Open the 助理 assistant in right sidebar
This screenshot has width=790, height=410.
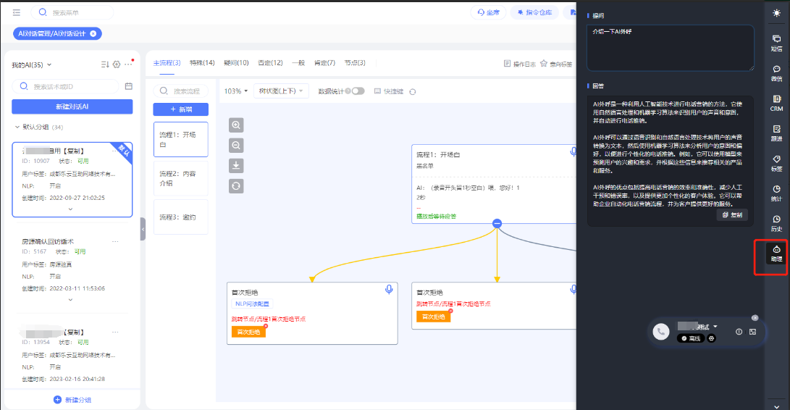pos(776,254)
